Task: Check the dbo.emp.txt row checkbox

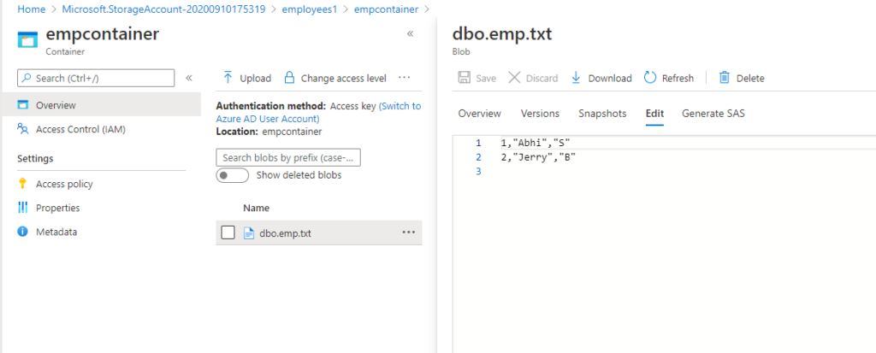Action: [x=228, y=232]
